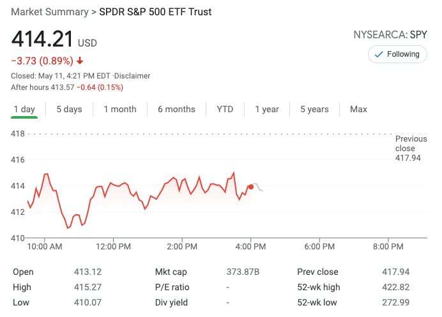442x317 pixels.
Task: Open the Disclaimer link
Action: [132, 76]
